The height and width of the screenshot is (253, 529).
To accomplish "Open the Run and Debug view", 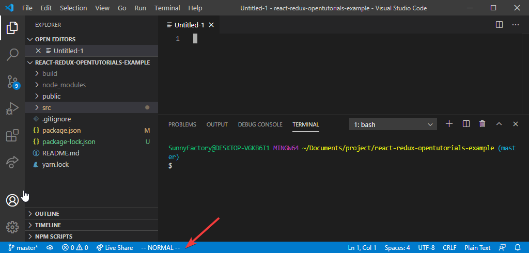I will [12, 109].
